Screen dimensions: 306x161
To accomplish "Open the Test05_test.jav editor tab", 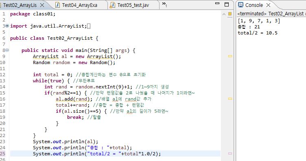I will coord(133,5).
